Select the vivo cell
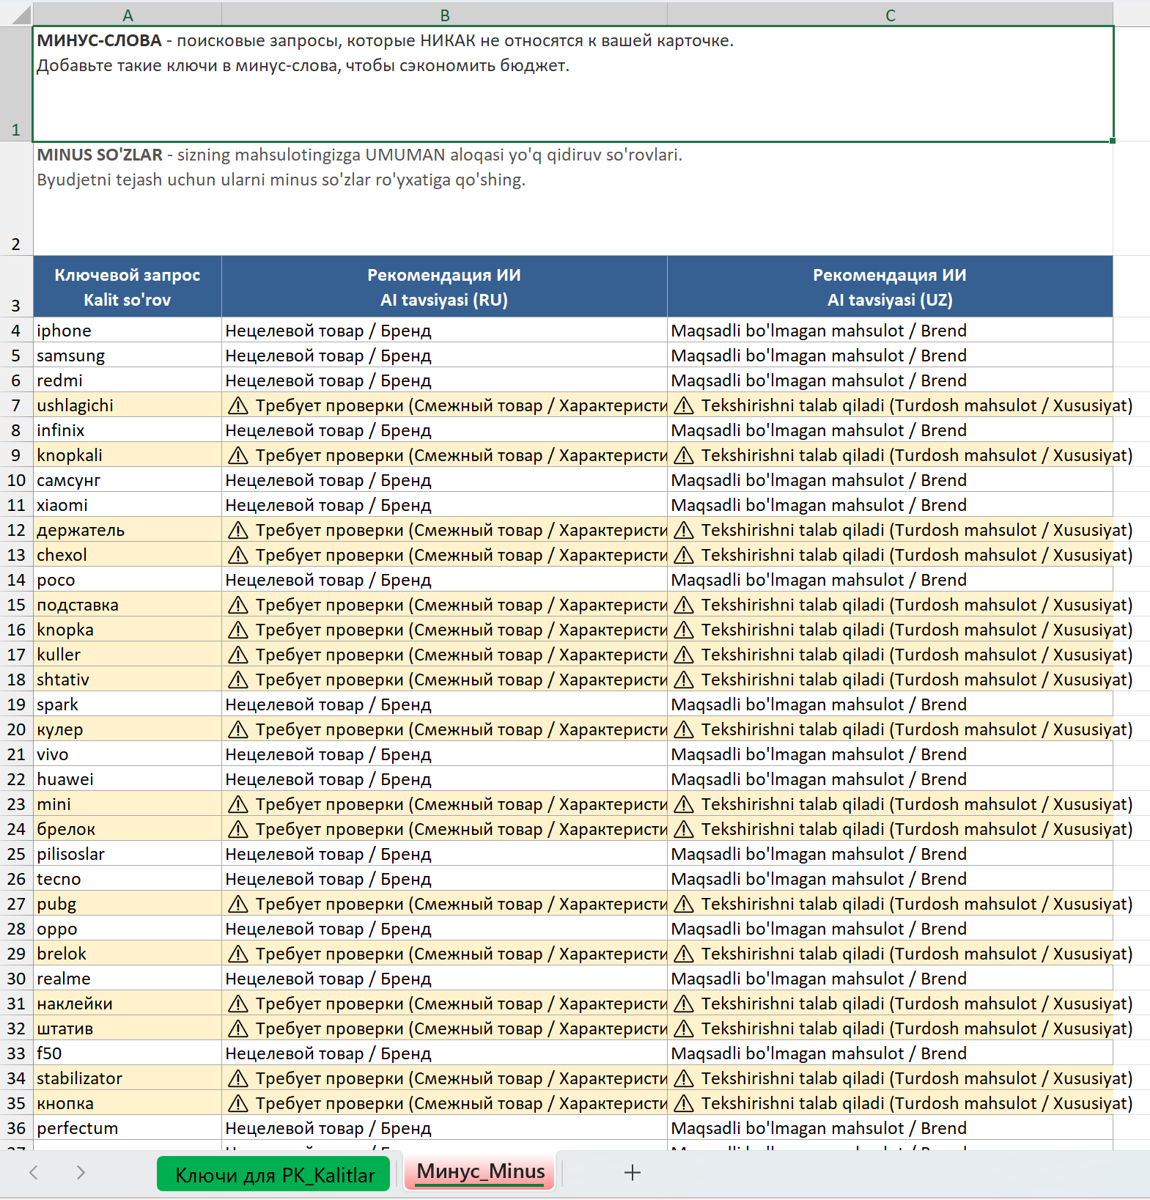 [128, 754]
